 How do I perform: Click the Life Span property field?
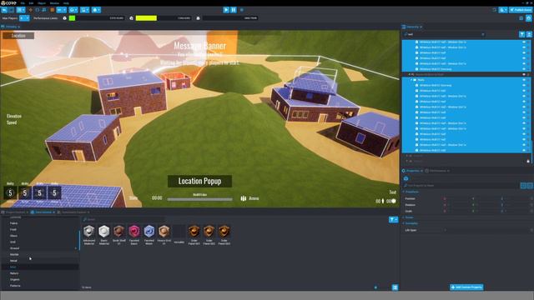click(x=487, y=230)
